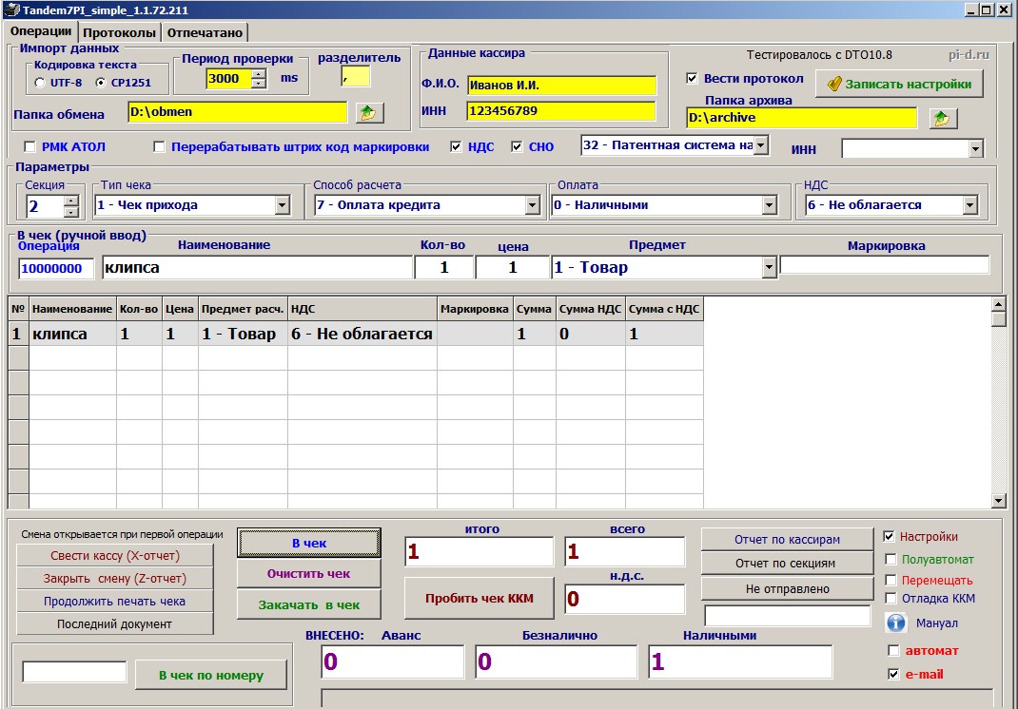1018x709 pixels.
Task: Click the Операция field with 10000000
Action: click(56, 269)
